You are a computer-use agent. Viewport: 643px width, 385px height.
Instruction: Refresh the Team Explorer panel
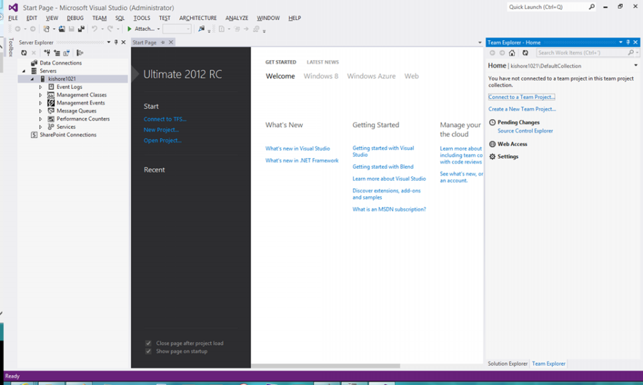pos(525,53)
